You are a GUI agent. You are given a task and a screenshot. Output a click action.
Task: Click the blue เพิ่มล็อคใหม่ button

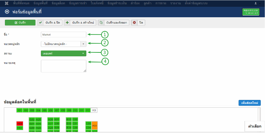point(249,103)
